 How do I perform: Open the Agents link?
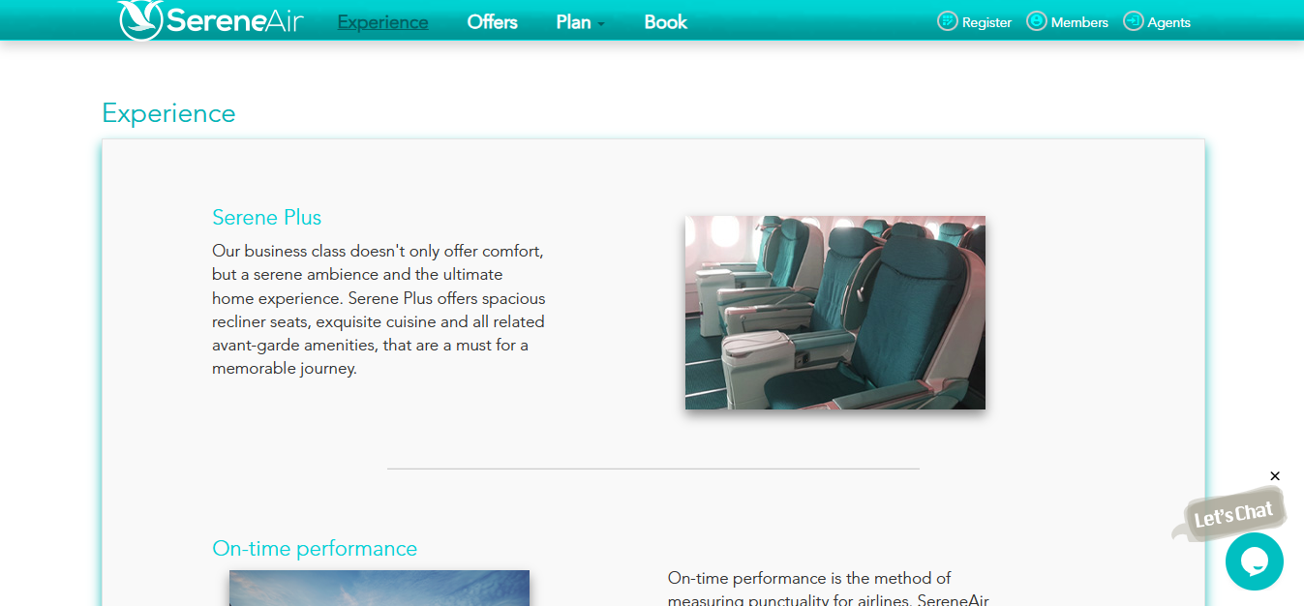point(1168,22)
